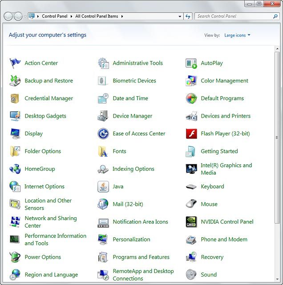Click the vertical scrollbar thumb

277,138
